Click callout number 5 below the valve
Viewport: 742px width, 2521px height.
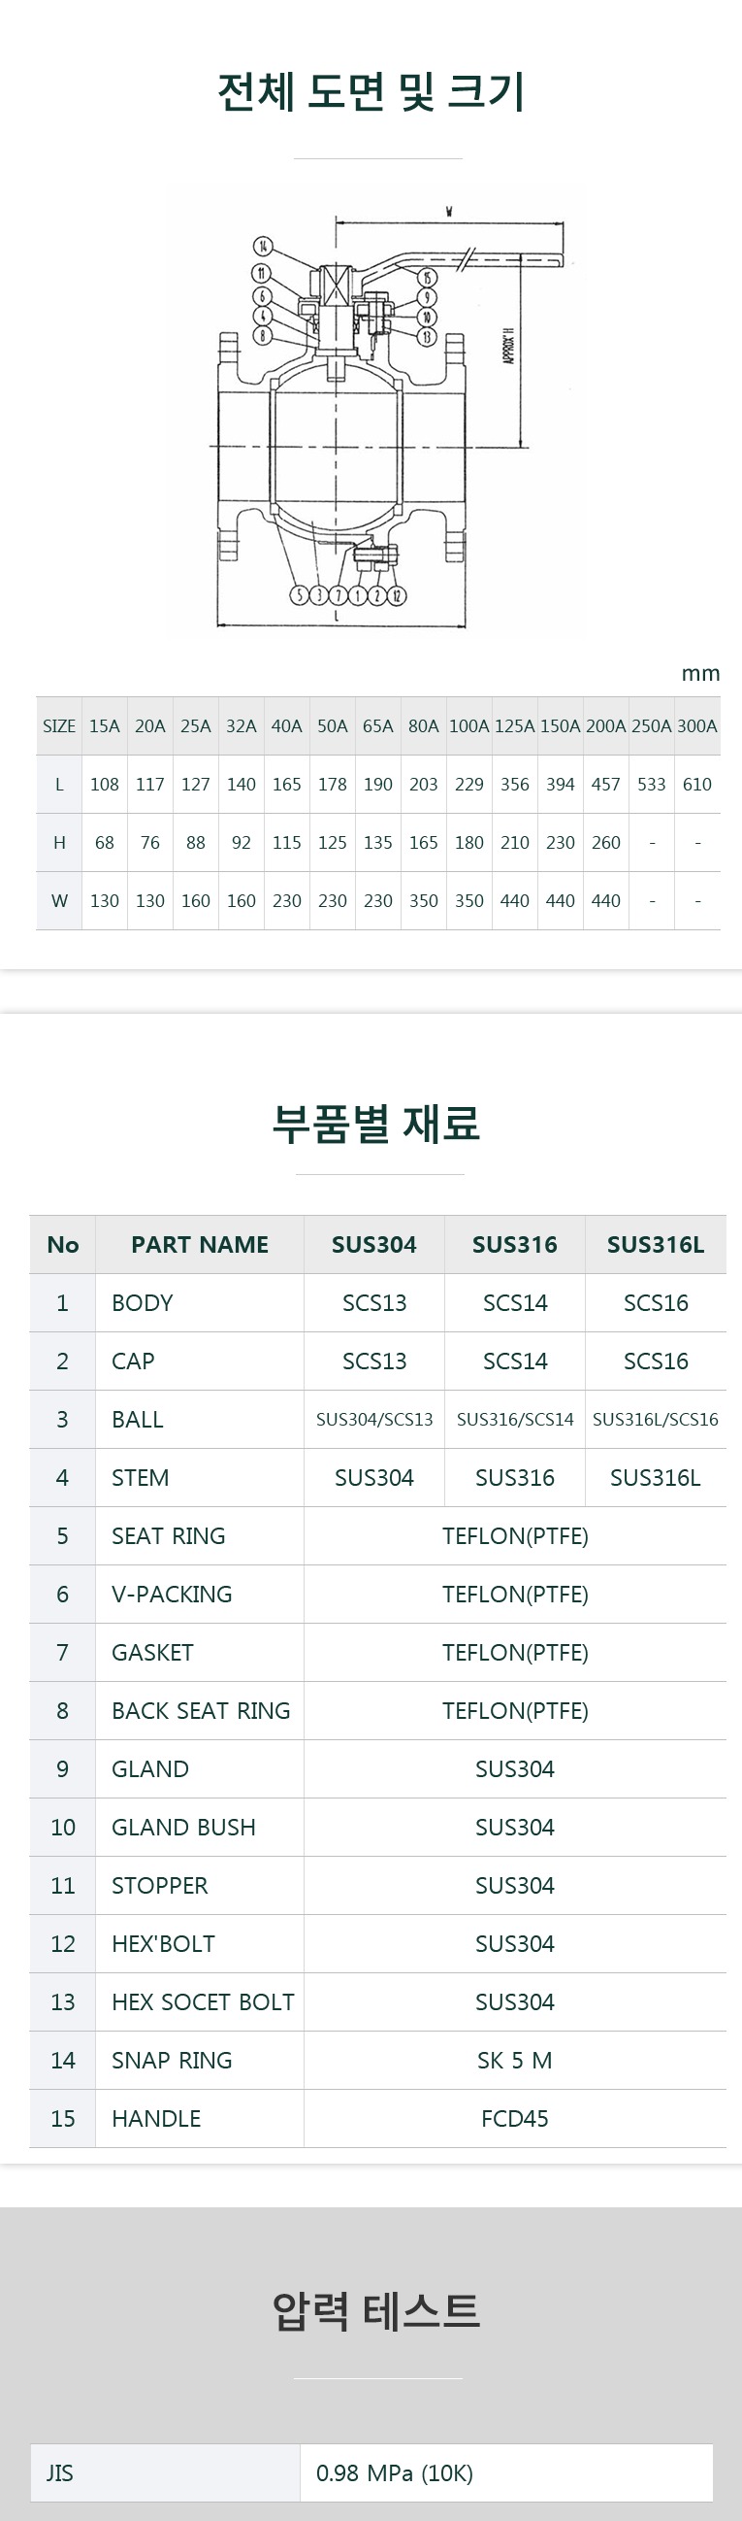[300, 595]
